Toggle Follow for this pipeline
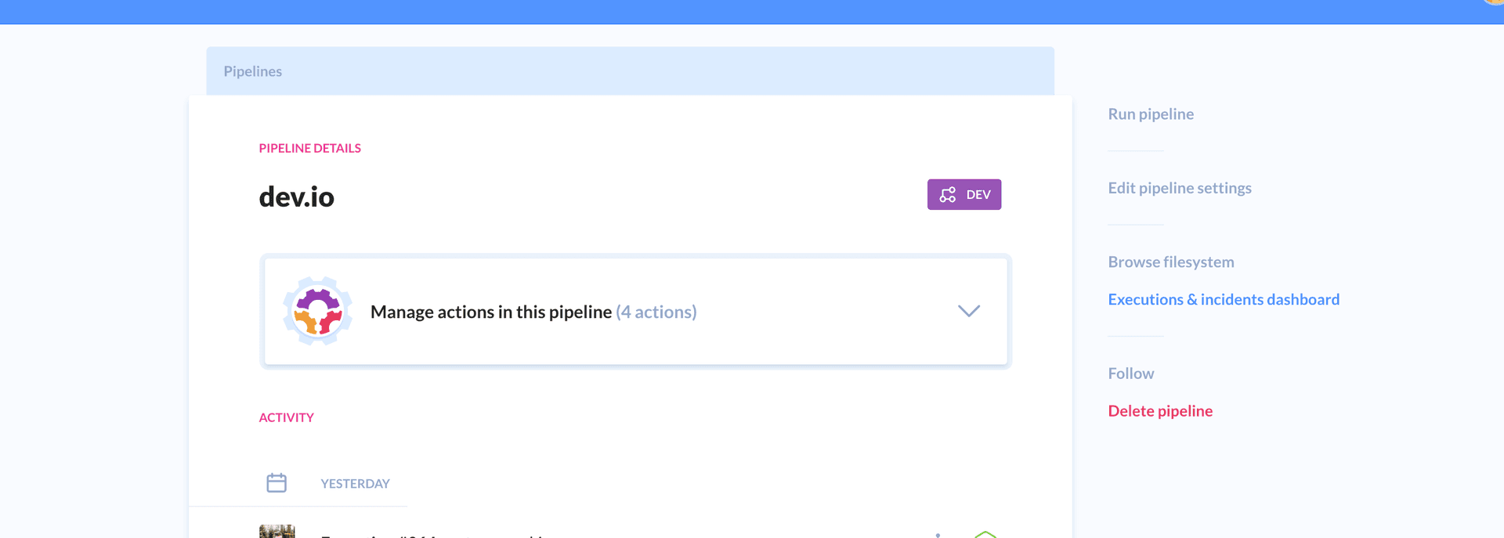The width and height of the screenshot is (1504, 538). point(1130,374)
